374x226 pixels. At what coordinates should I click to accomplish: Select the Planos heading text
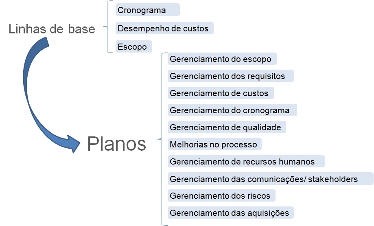coord(117,144)
